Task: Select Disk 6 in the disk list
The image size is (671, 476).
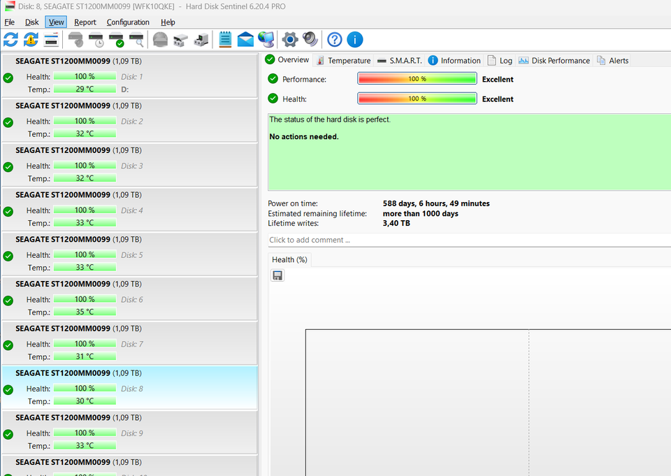Action: point(129,299)
